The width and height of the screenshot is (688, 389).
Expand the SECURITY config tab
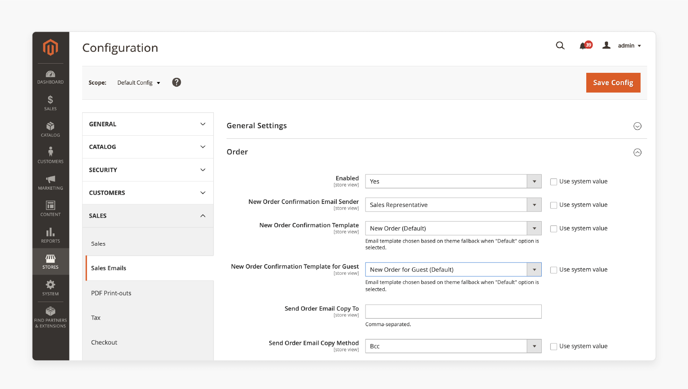point(148,170)
